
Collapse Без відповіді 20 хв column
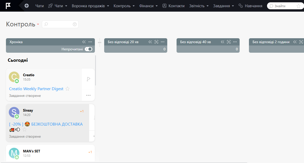click(x=150, y=42)
